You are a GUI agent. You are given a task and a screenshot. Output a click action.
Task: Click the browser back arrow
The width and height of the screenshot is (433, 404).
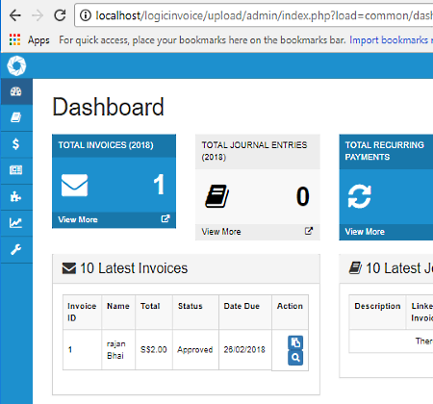pos(15,15)
